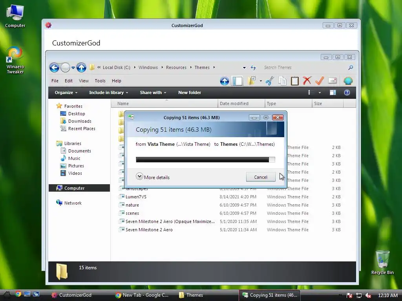This screenshot has width=402, height=301.
Task: Click the Chrome quick launch icon in taskbar
Action: point(18,294)
